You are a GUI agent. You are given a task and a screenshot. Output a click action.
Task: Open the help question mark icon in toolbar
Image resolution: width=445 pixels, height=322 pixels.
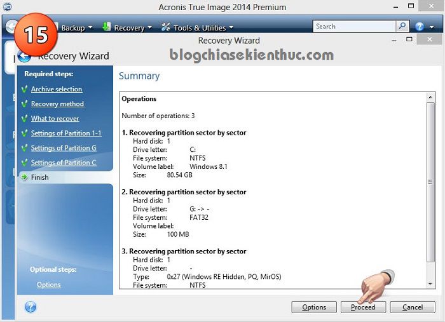(x=420, y=27)
